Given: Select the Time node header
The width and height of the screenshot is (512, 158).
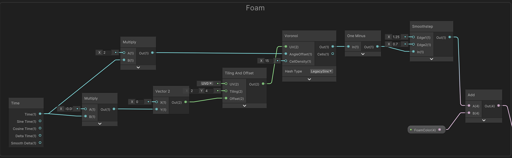Looking at the screenshot, I should (26, 103).
